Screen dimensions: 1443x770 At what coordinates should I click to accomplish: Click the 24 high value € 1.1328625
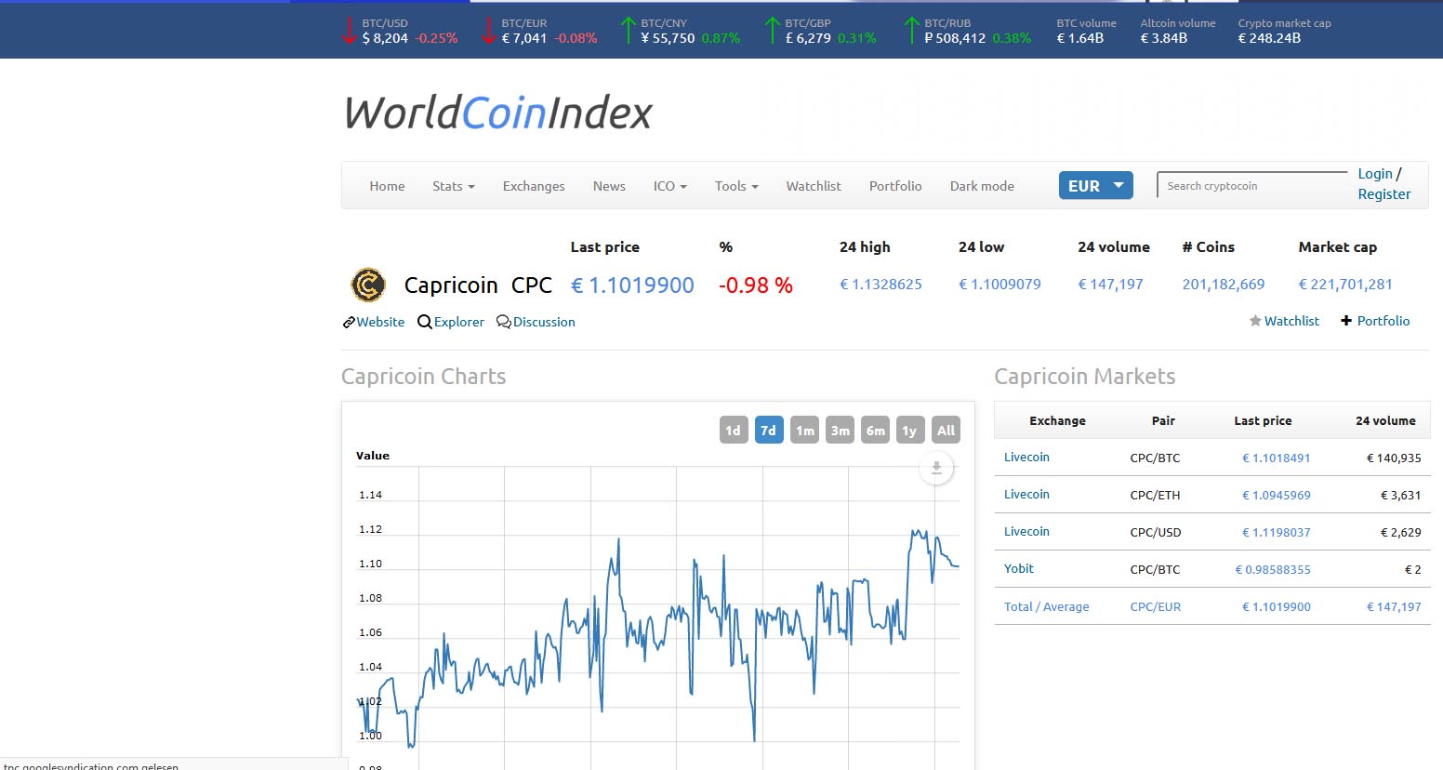point(881,285)
